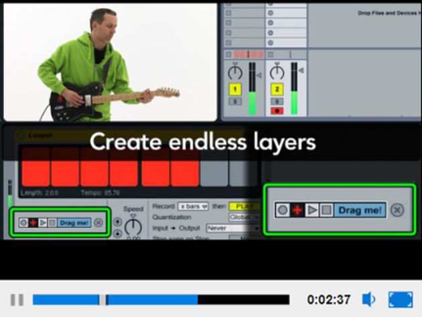422x317 pixels.
Task: Click record circle in small Looper transport
Action: coord(23,223)
